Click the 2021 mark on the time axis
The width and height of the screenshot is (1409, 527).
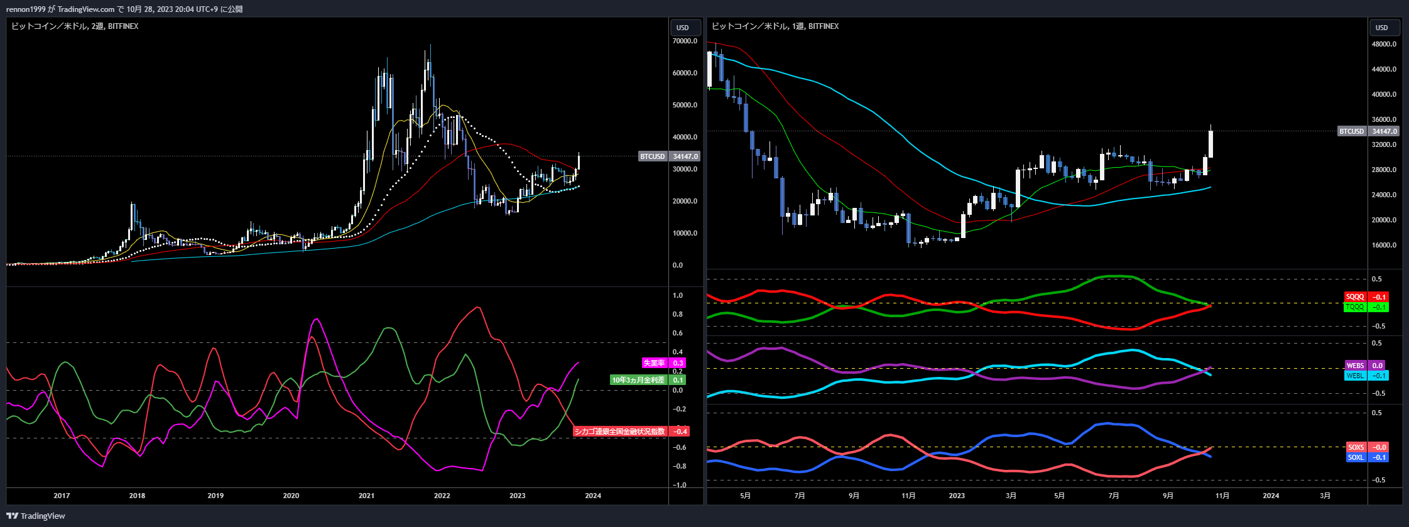[366, 496]
